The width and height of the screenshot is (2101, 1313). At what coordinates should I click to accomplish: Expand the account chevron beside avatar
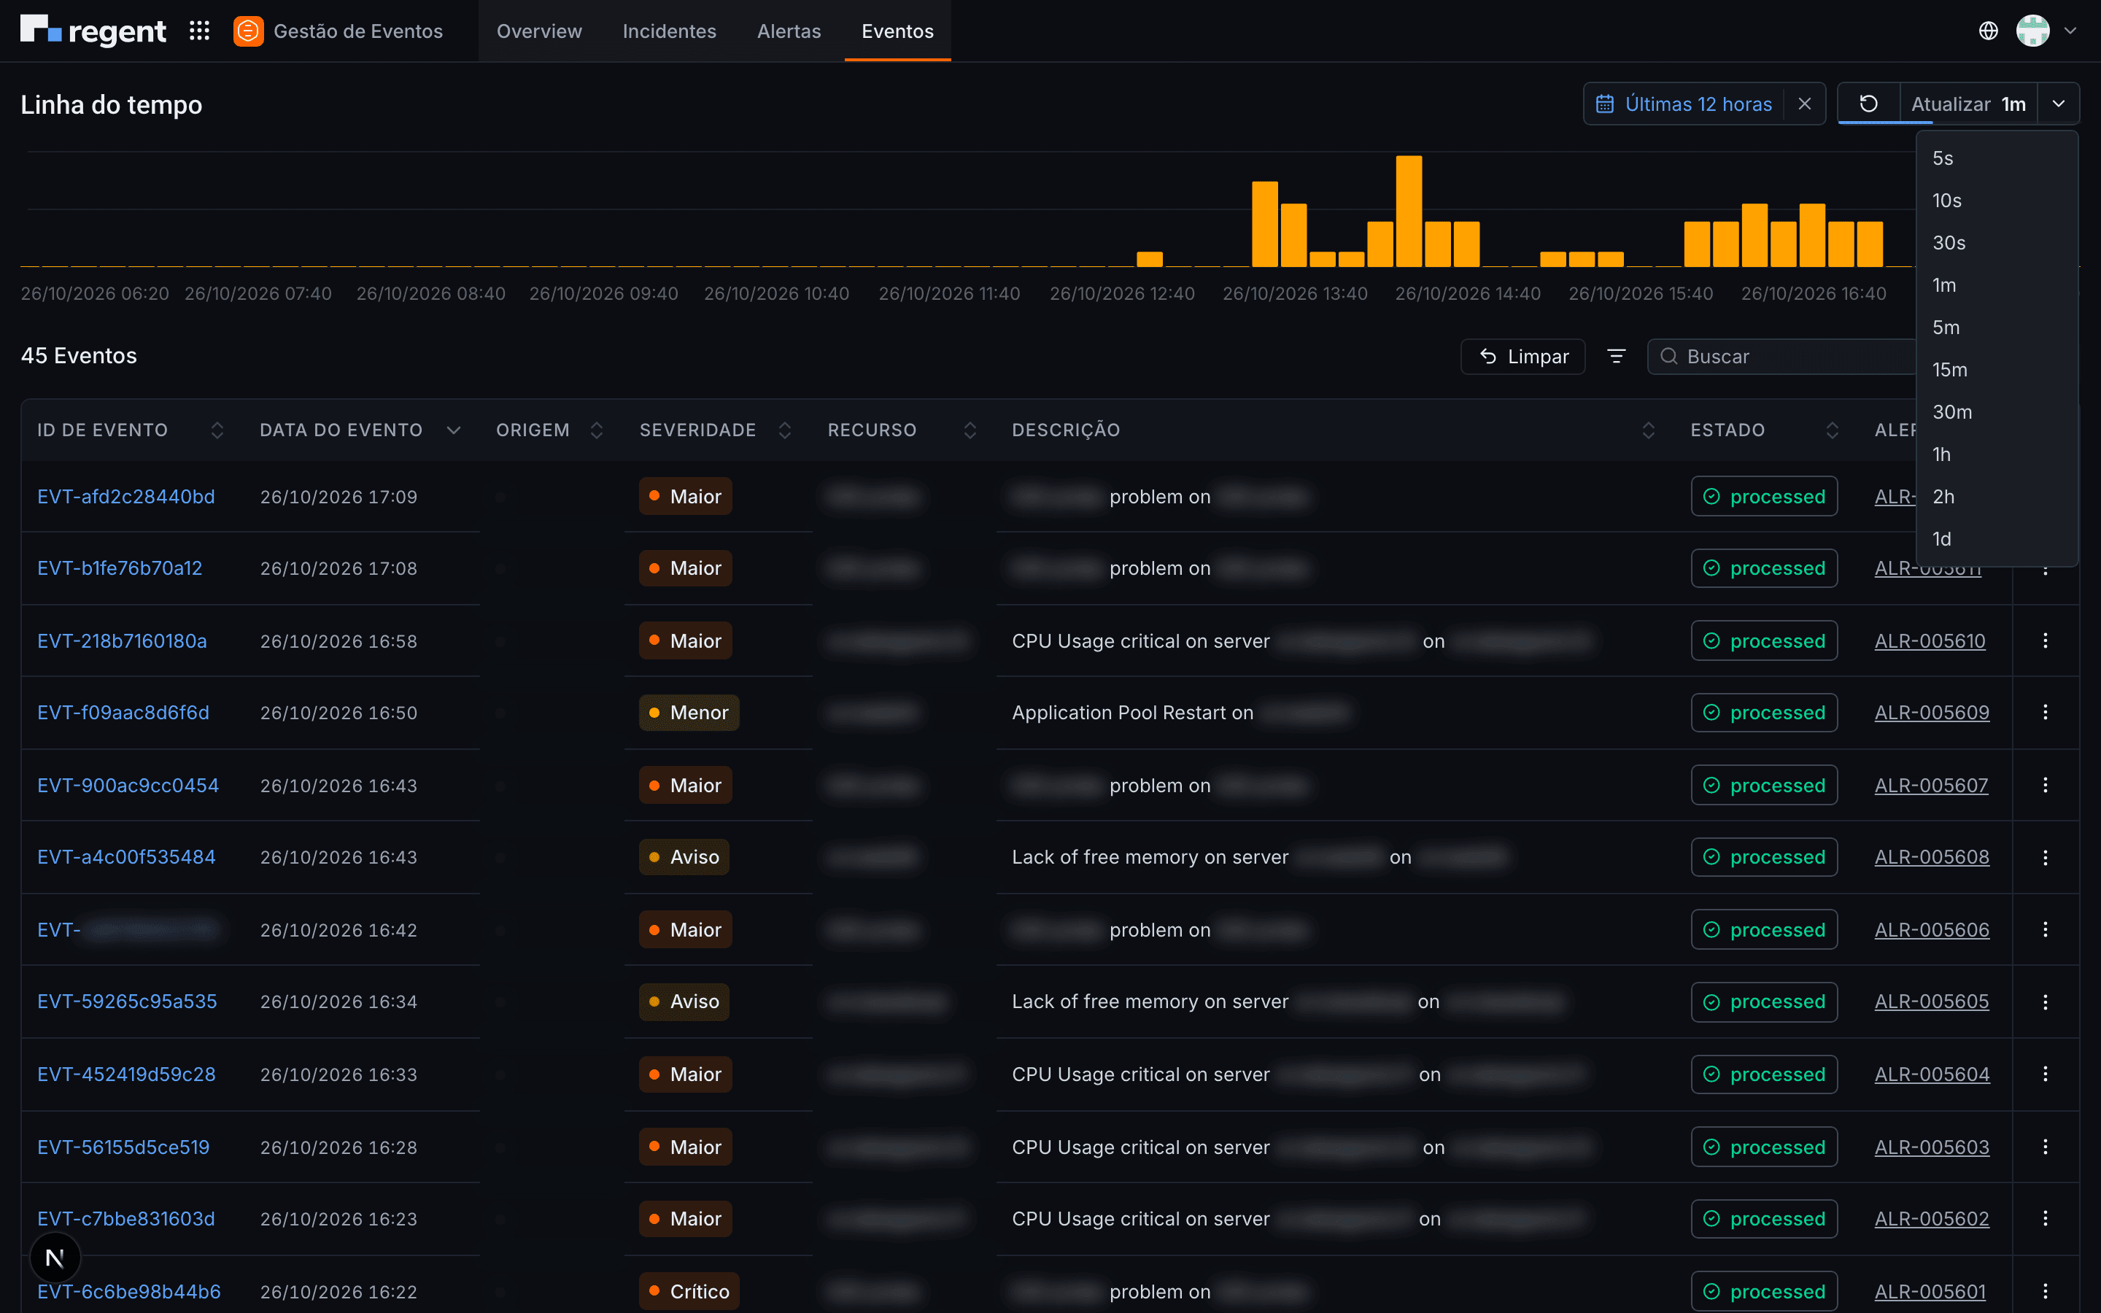coord(2070,31)
